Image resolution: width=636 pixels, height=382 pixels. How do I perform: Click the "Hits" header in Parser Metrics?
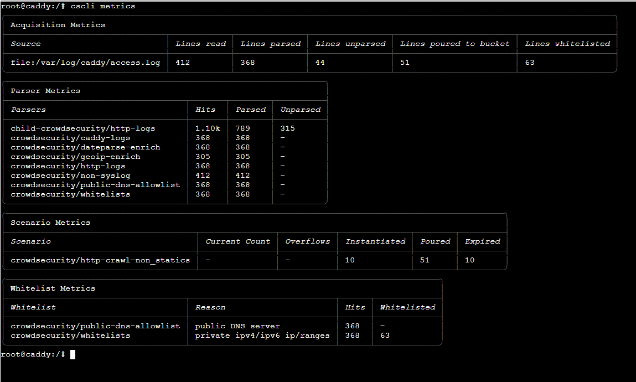coord(205,110)
